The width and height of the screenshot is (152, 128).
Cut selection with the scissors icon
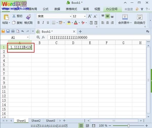[14, 16]
